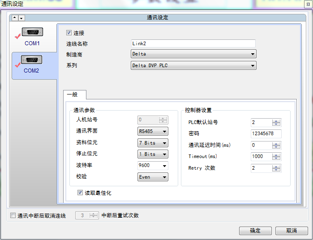Select the COM2 serial port icon
Viewport: 313px width, 240px height.
(31, 60)
